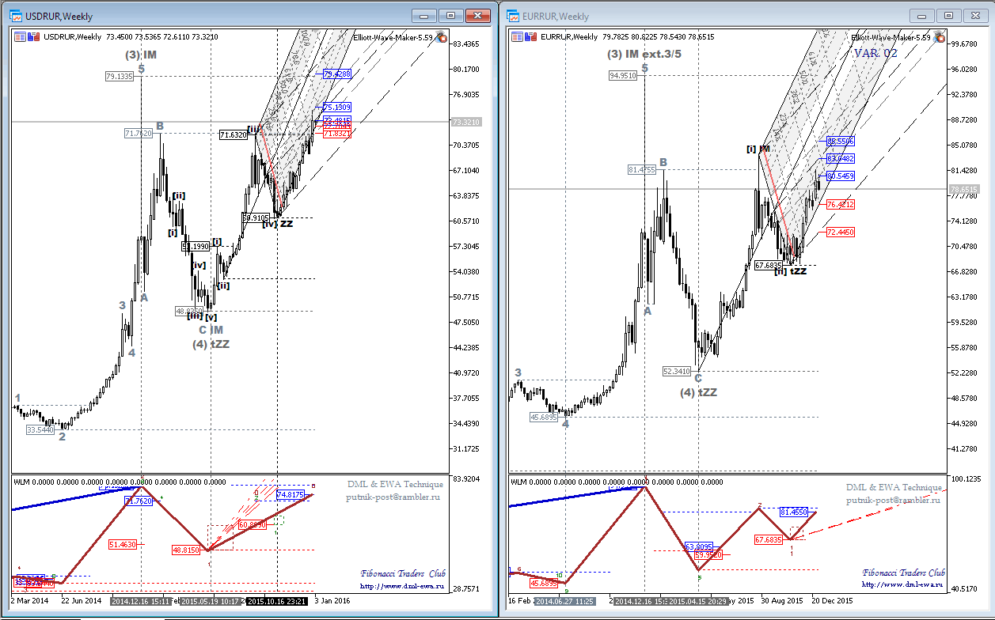995x620 pixels.
Task: Open the dml-ewa.ru link in the EURRUR indicator pane
Action: (902, 584)
